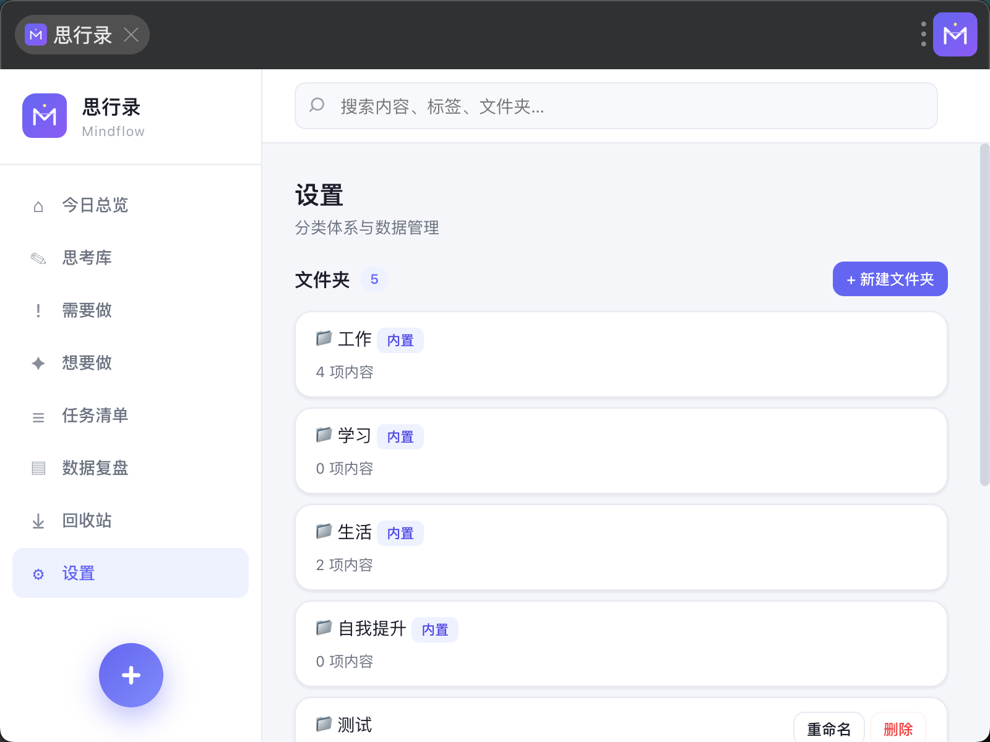Click the 4 项内容 count text
Viewport: 990px width, 742px height.
click(x=345, y=372)
